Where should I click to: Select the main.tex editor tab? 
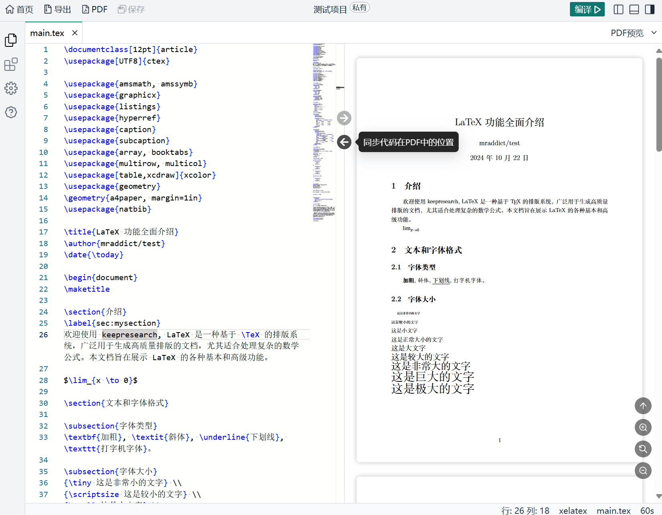(x=47, y=33)
